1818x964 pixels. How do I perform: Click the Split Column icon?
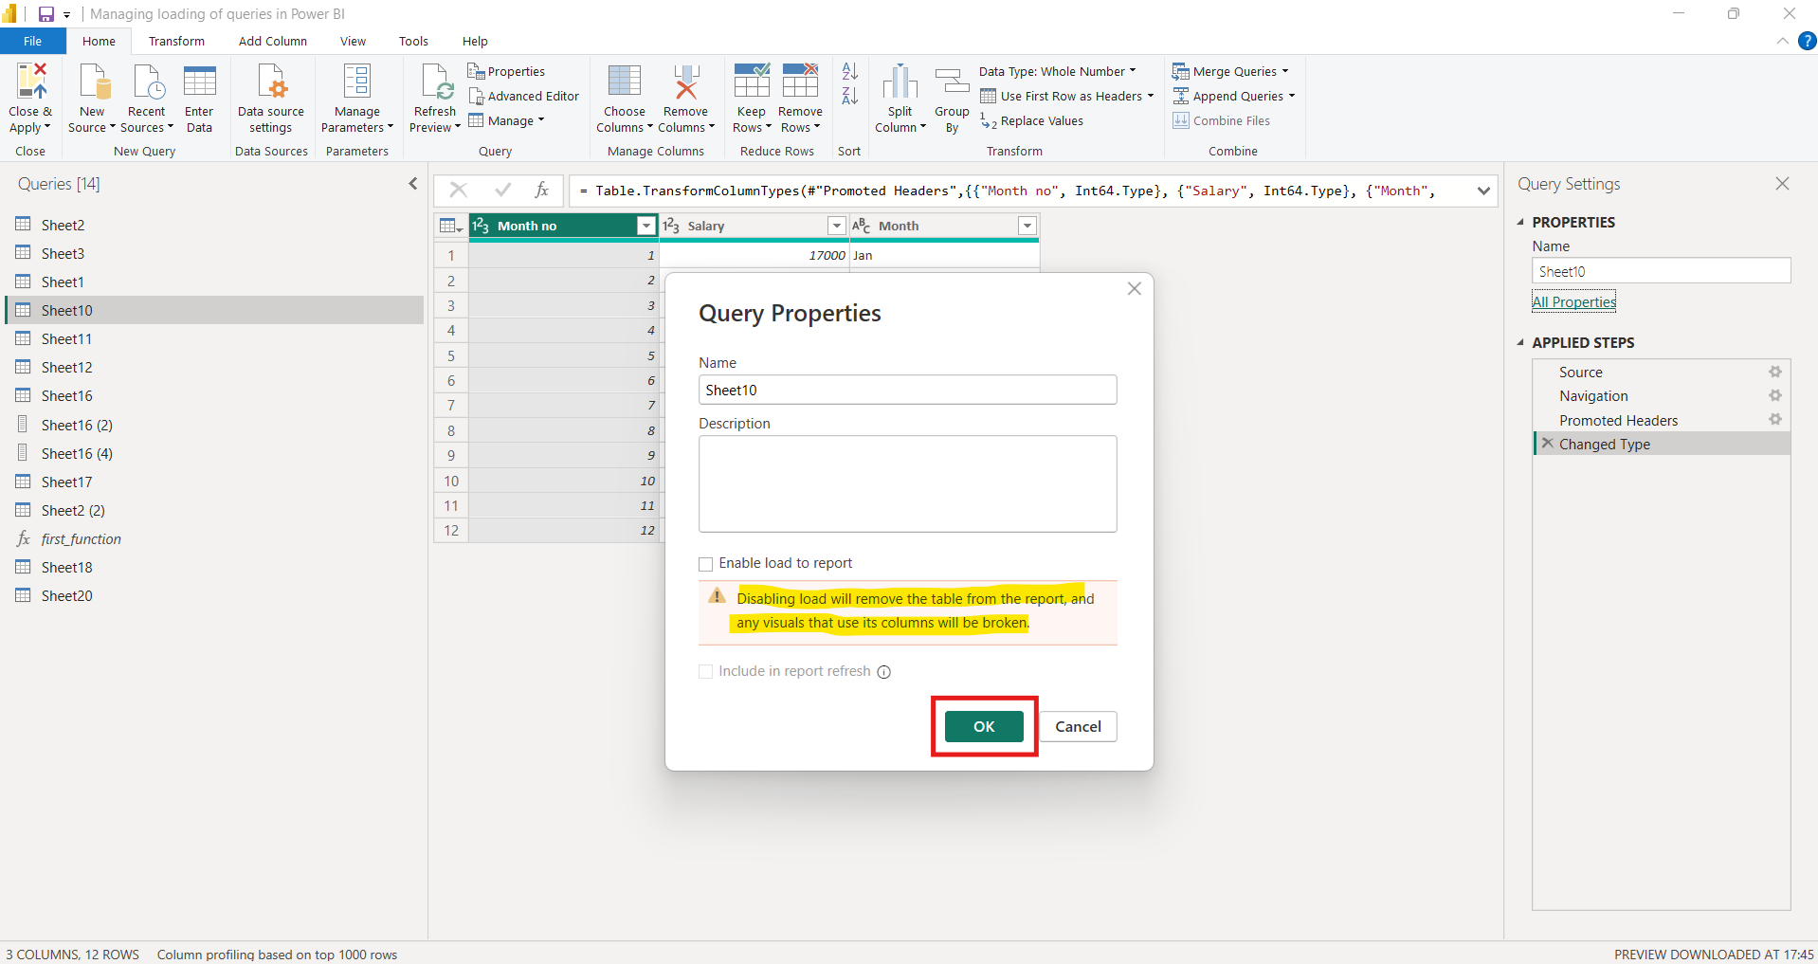pos(899,95)
